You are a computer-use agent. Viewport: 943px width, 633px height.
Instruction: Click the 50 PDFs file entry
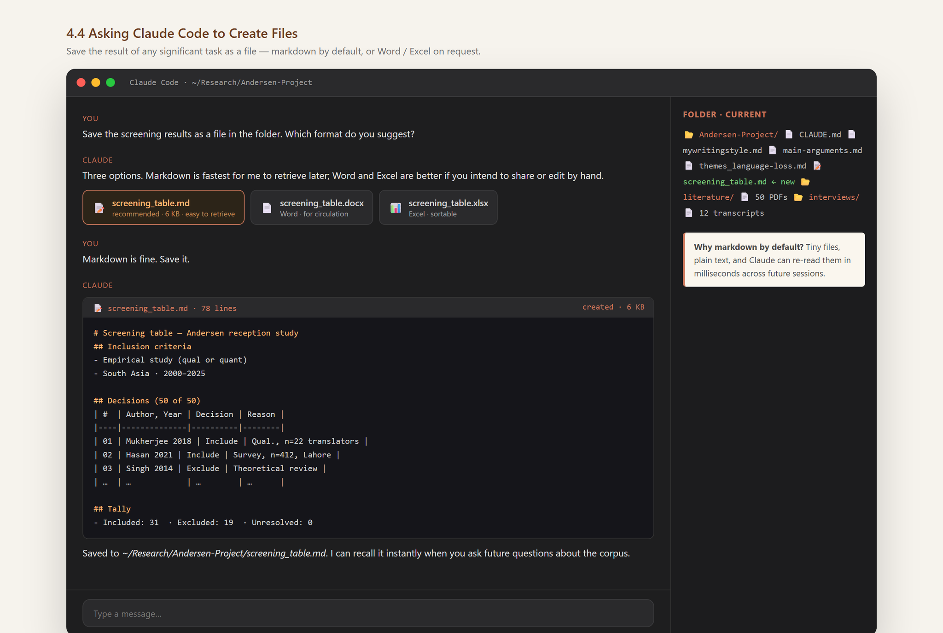point(771,197)
